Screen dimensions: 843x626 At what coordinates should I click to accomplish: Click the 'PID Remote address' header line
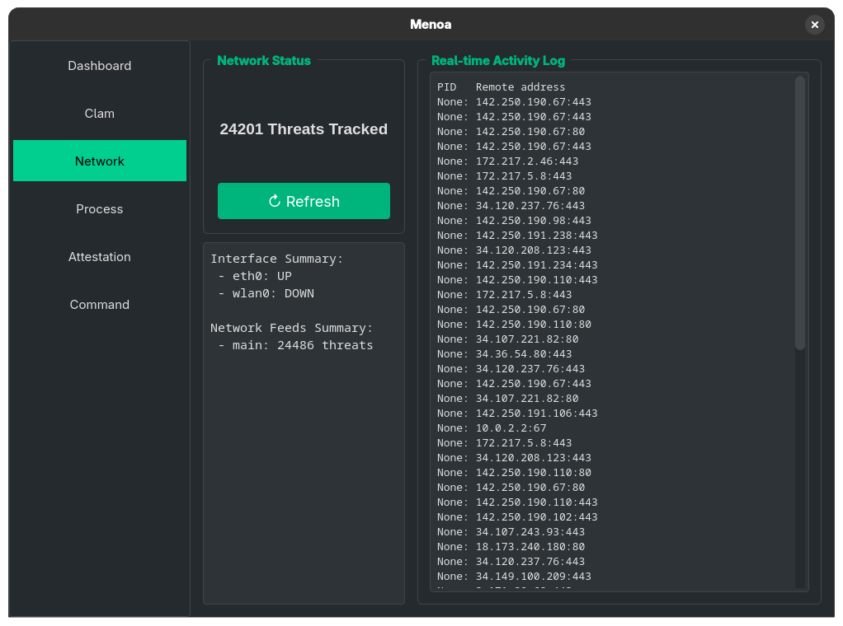501,87
